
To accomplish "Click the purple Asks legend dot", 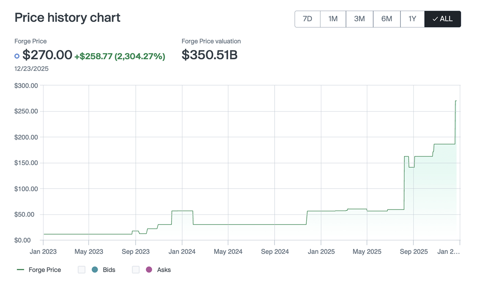I will click(x=149, y=270).
